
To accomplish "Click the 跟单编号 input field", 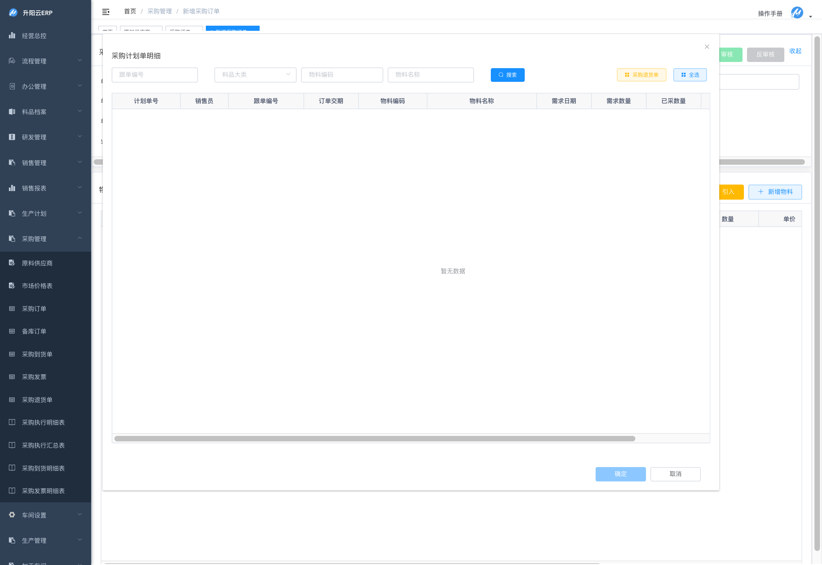I will tap(154, 75).
